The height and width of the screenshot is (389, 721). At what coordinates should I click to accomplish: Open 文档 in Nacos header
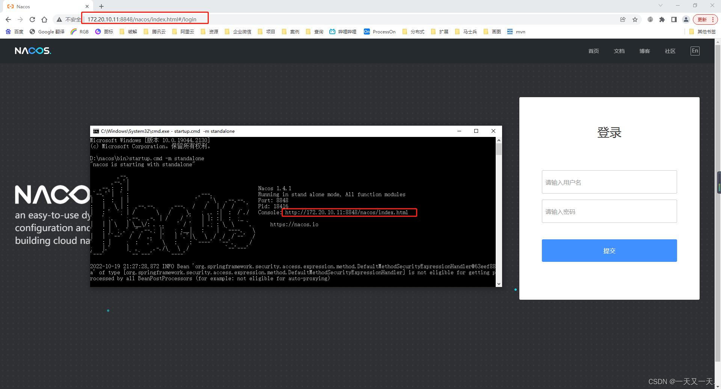coord(619,51)
